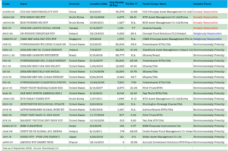
Task: Select ticker cell 510090 CH
Action: pos(9,12)
